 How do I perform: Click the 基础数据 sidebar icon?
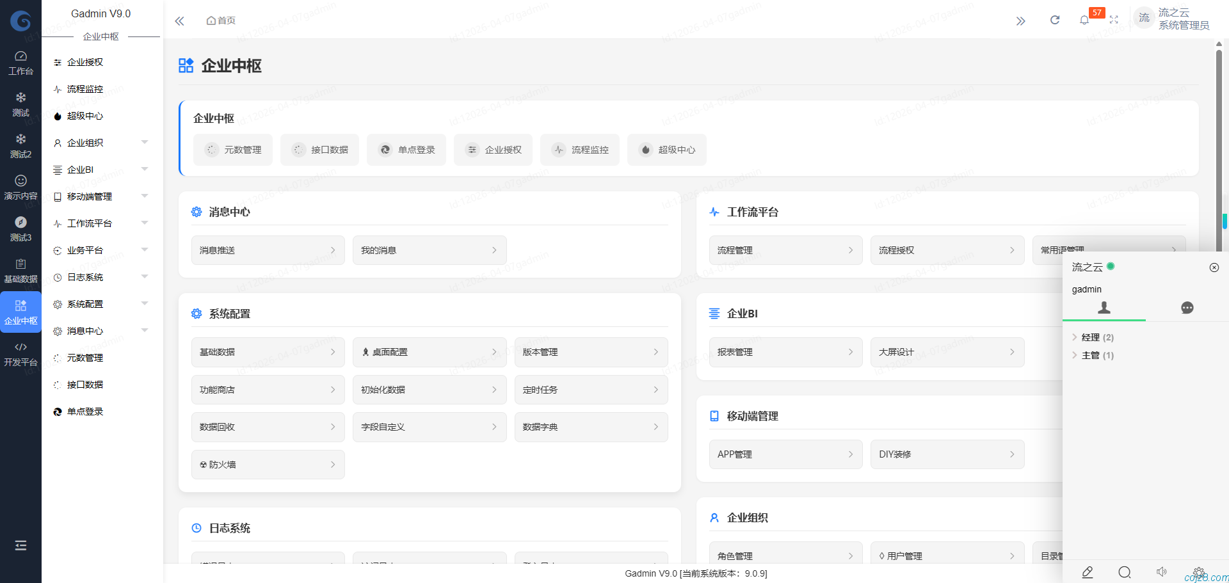[20, 271]
